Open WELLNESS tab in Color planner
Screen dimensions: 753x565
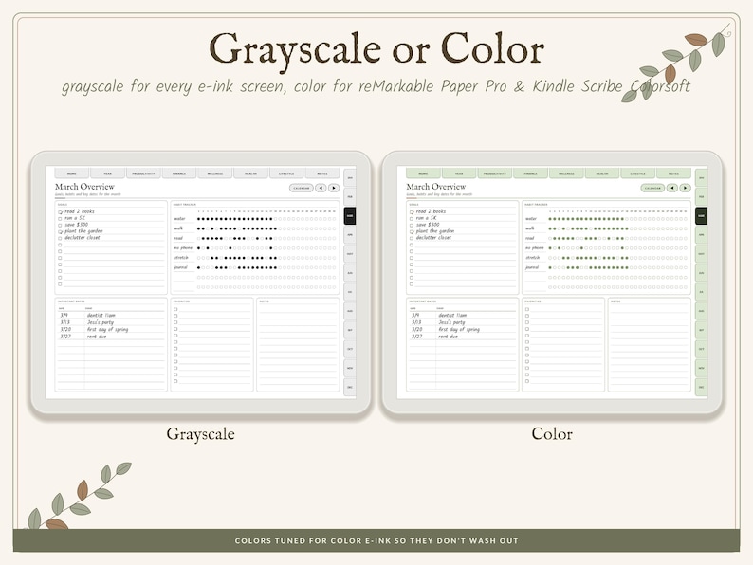point(567,173)
